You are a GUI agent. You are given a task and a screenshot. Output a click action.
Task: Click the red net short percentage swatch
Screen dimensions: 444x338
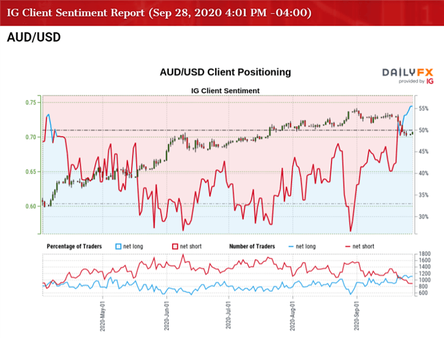tap(175, 246)
